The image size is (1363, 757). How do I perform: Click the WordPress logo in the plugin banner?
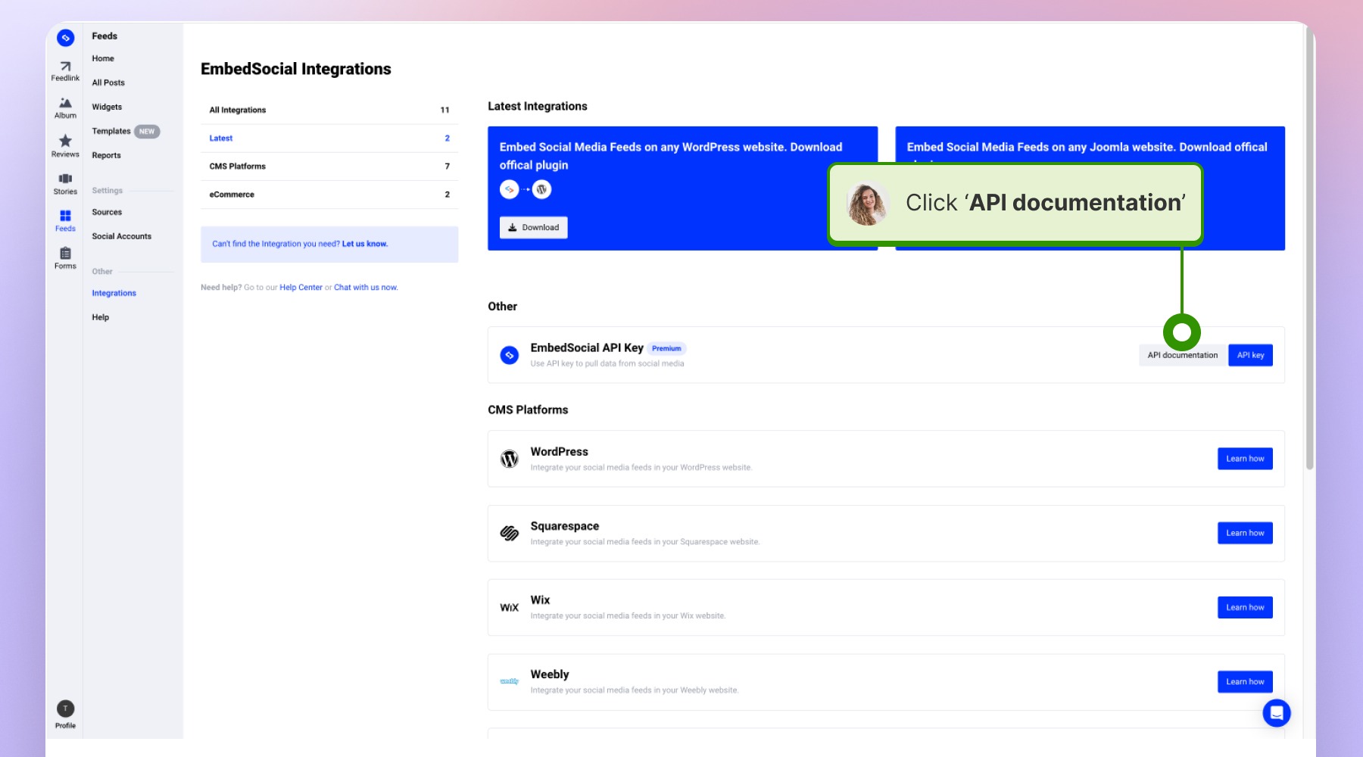pos(541,189)
